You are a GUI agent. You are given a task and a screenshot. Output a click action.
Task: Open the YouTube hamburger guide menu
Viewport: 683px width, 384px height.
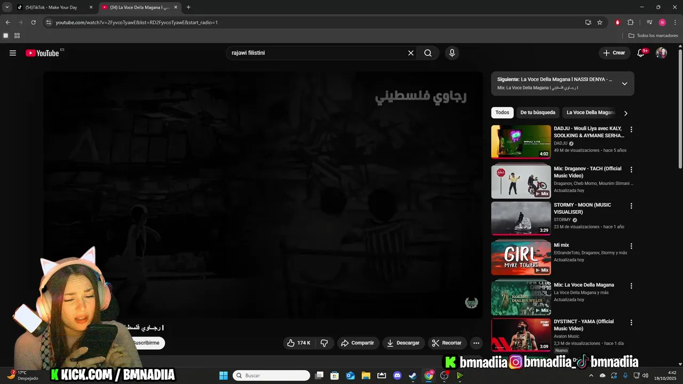(13, 53)
